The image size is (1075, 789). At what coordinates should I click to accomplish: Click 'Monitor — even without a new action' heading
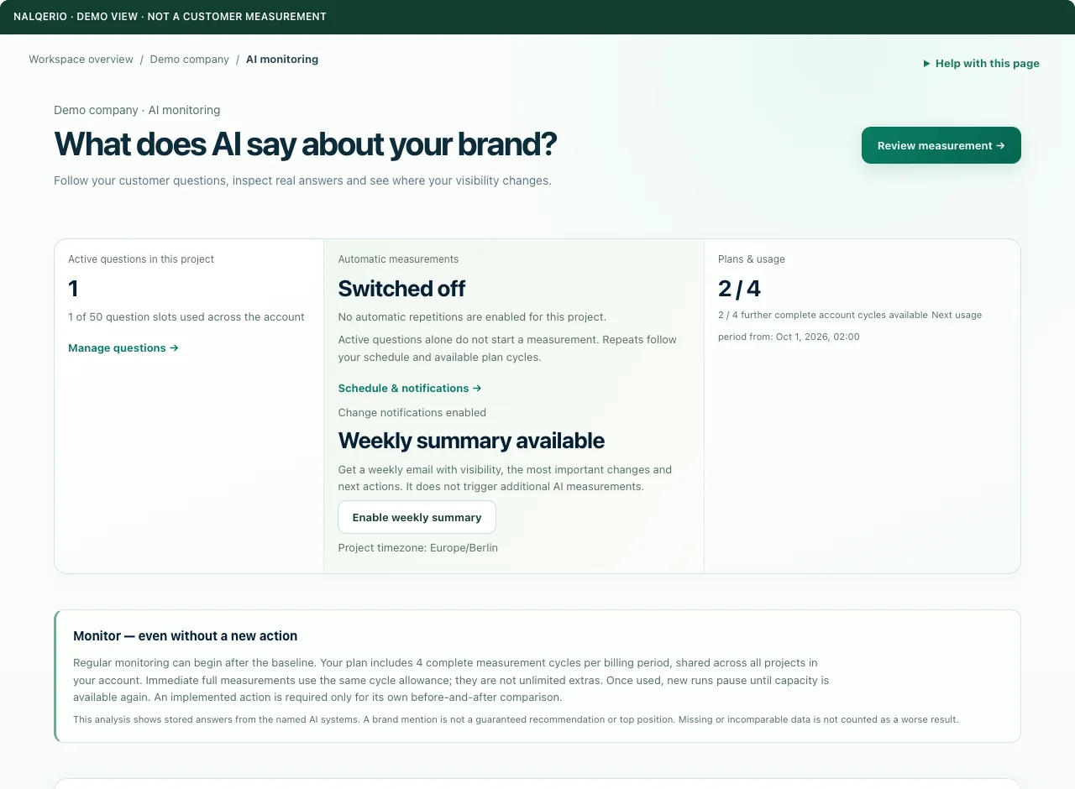[x=185, y=636]
